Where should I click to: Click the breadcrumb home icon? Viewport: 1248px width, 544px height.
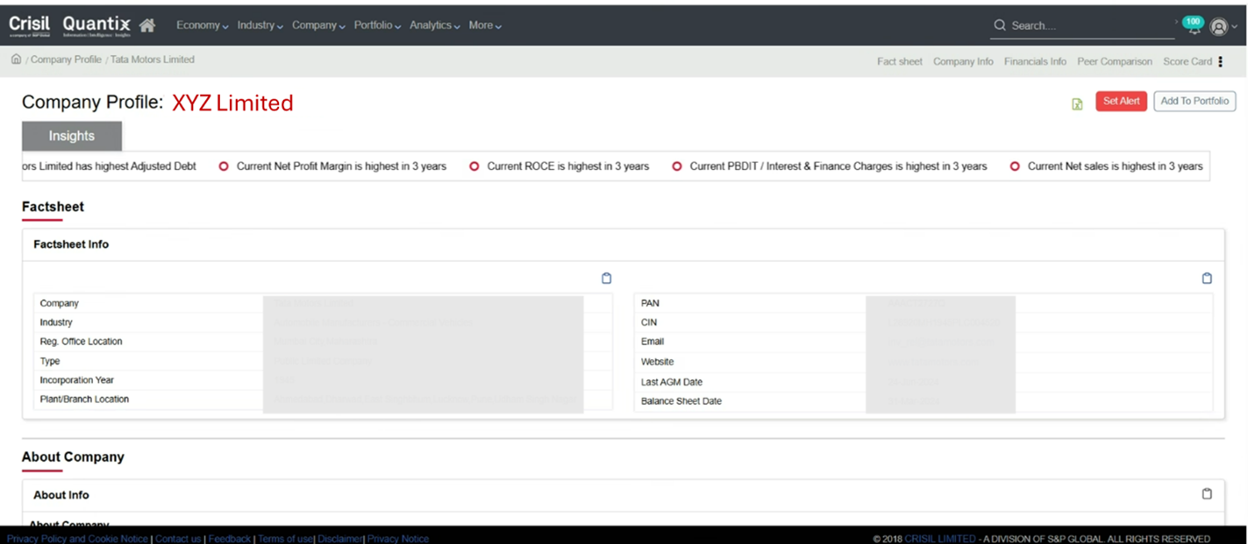point(16,60)
